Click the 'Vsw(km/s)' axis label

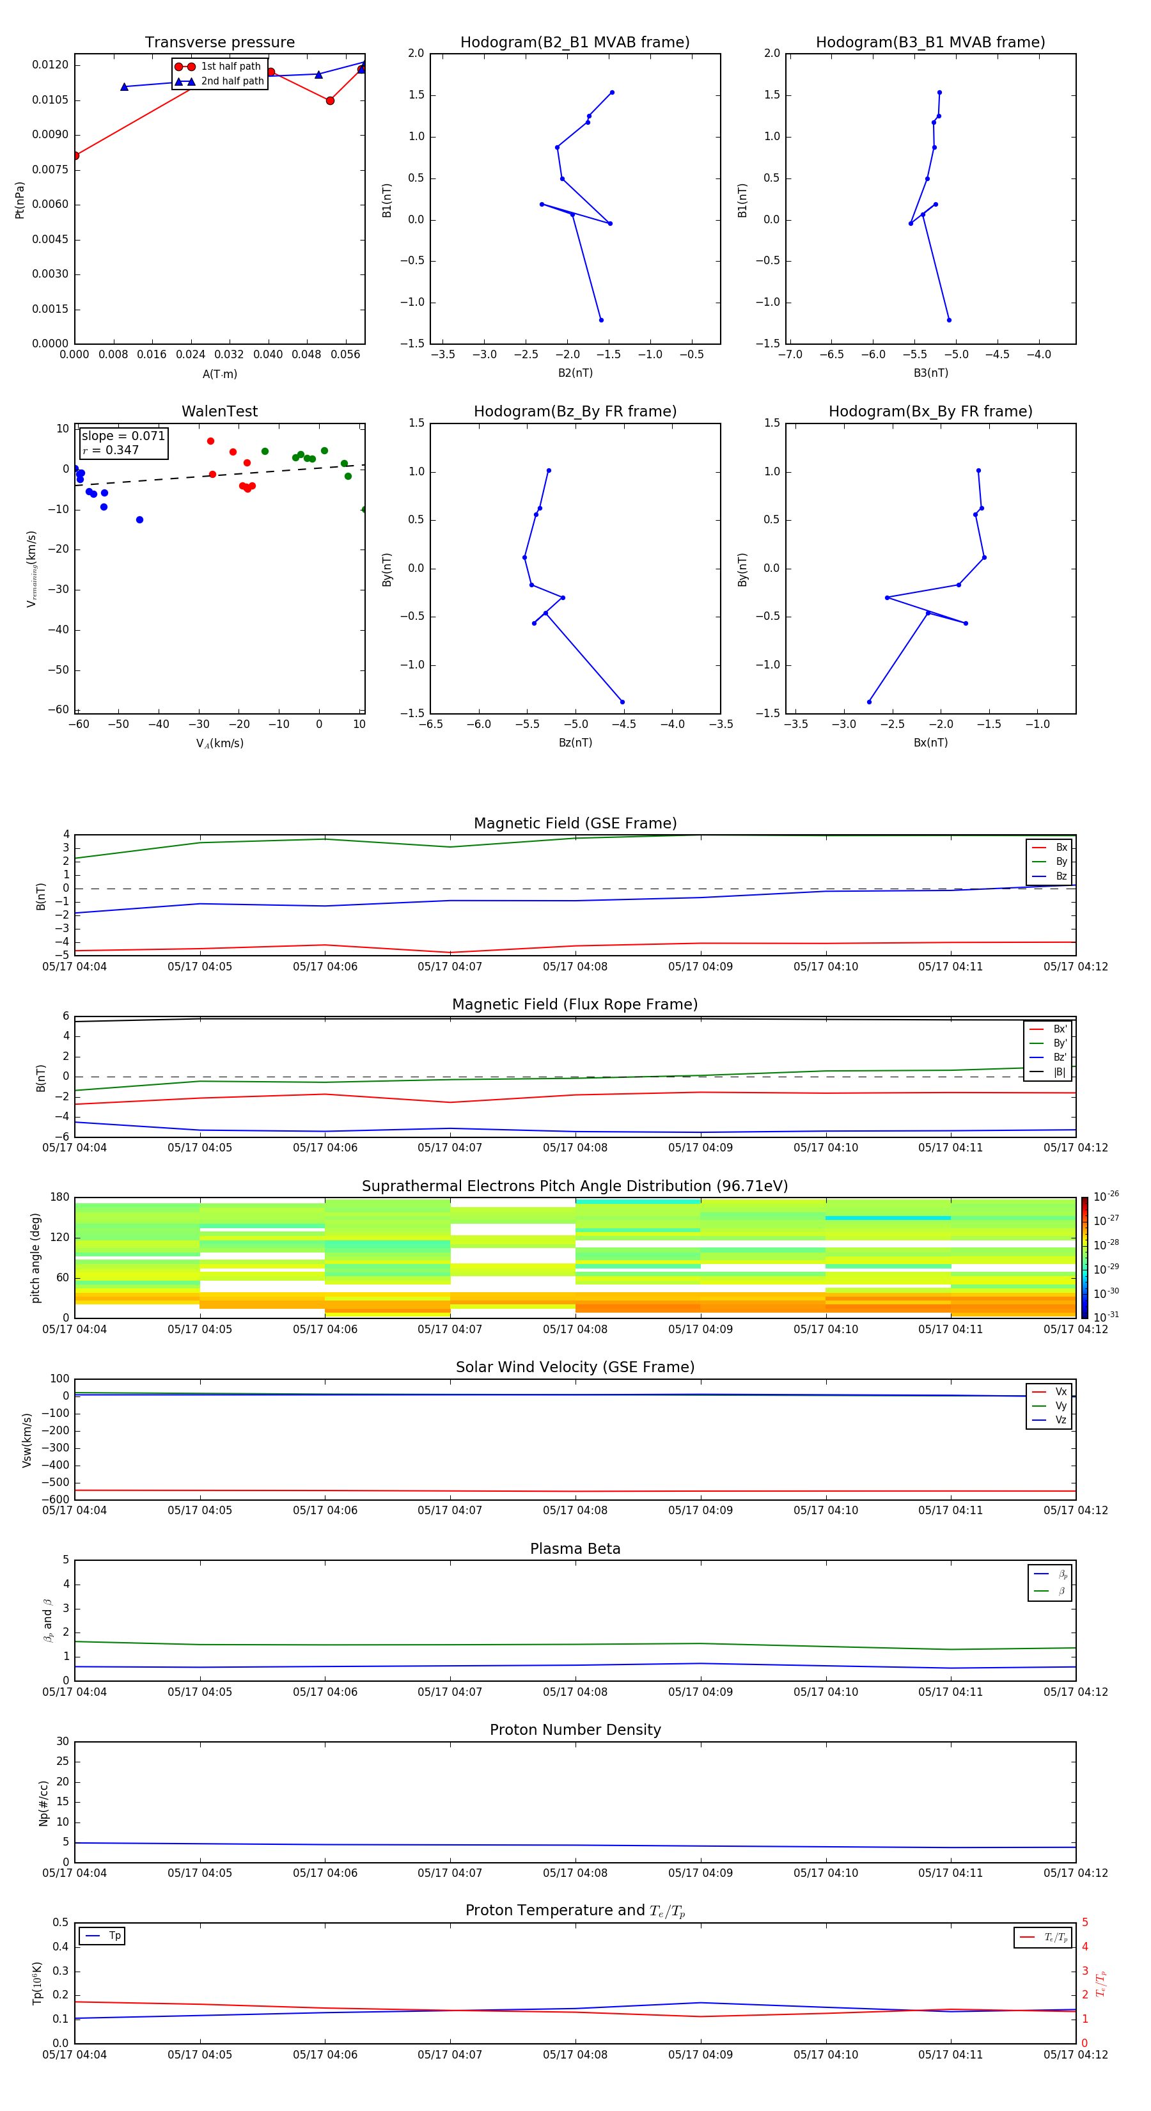(x=26, y=1440)
